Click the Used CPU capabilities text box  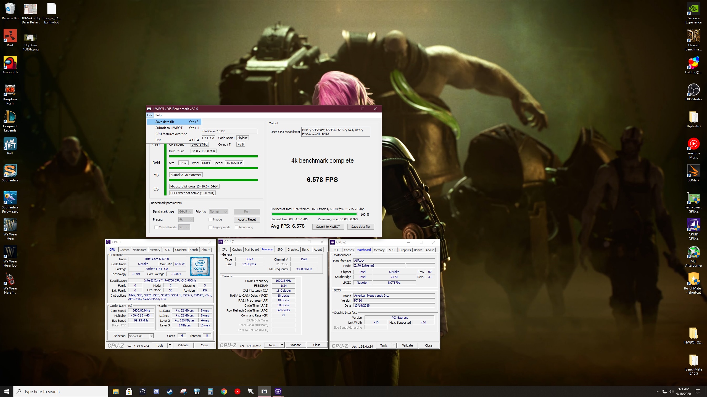[336, 132]
